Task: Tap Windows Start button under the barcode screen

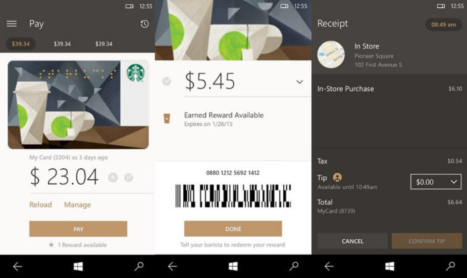Action: point(234,267)
